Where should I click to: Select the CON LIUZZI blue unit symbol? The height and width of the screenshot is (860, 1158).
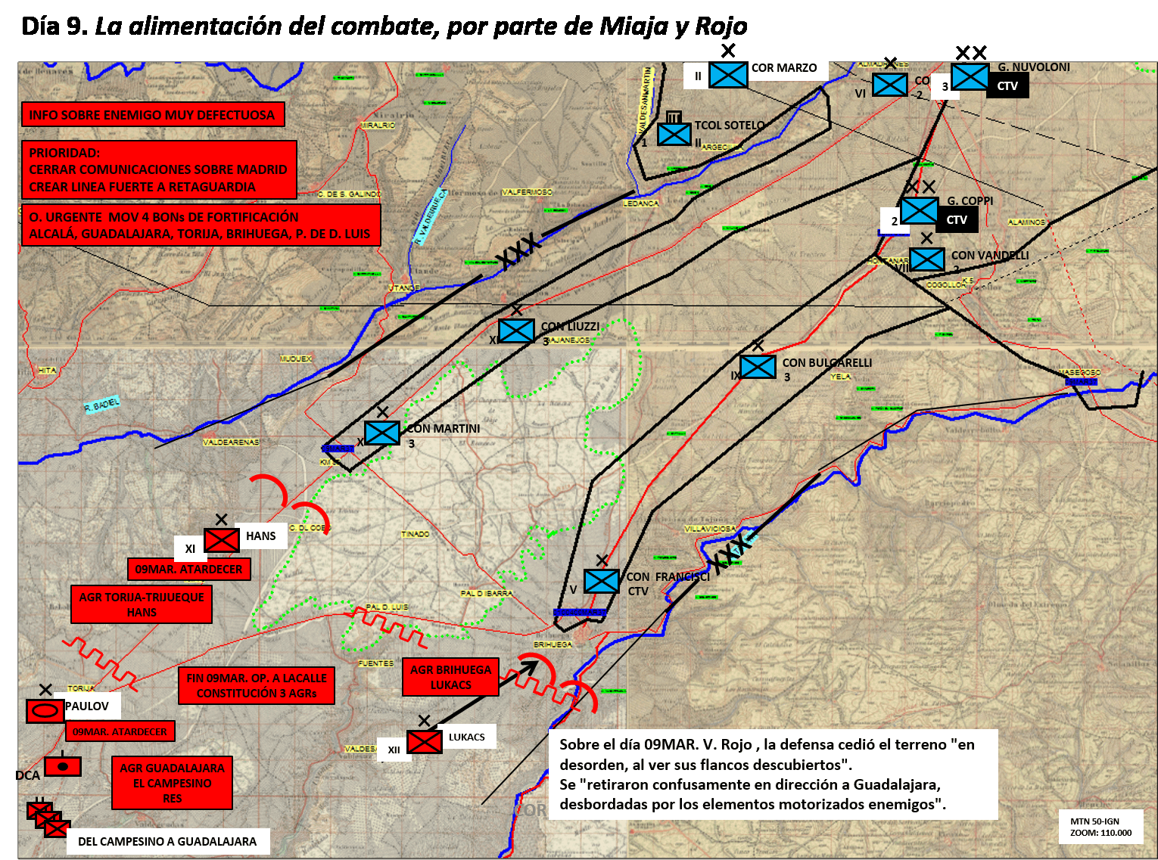click(516, 331)
